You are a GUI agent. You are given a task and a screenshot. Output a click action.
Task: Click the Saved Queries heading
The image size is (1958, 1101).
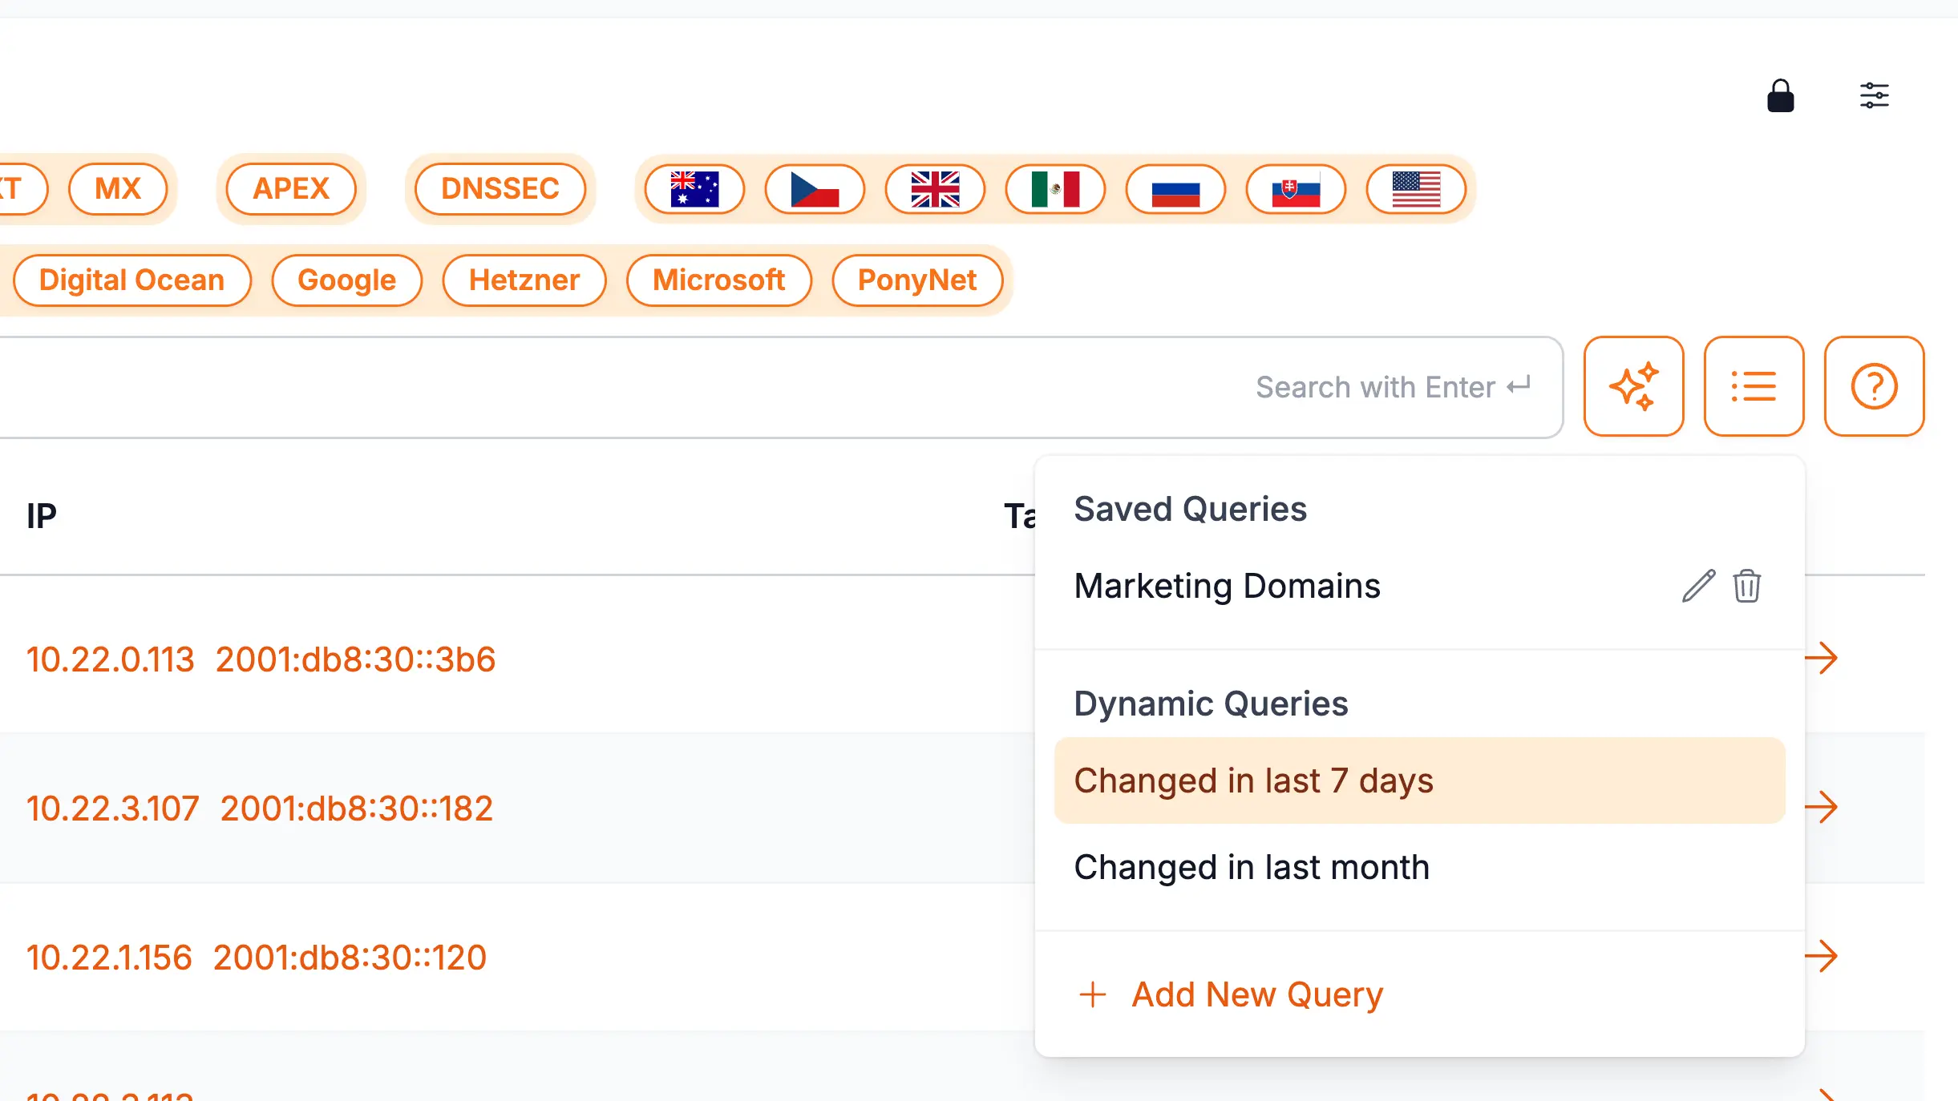pos(1191,510)
